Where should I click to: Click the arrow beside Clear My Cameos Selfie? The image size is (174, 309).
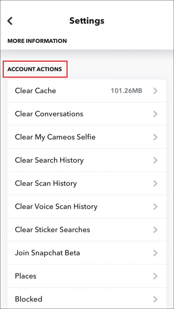coord(156,137)
